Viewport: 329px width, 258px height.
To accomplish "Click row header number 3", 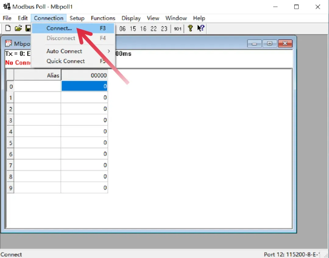I will (10, 120).
